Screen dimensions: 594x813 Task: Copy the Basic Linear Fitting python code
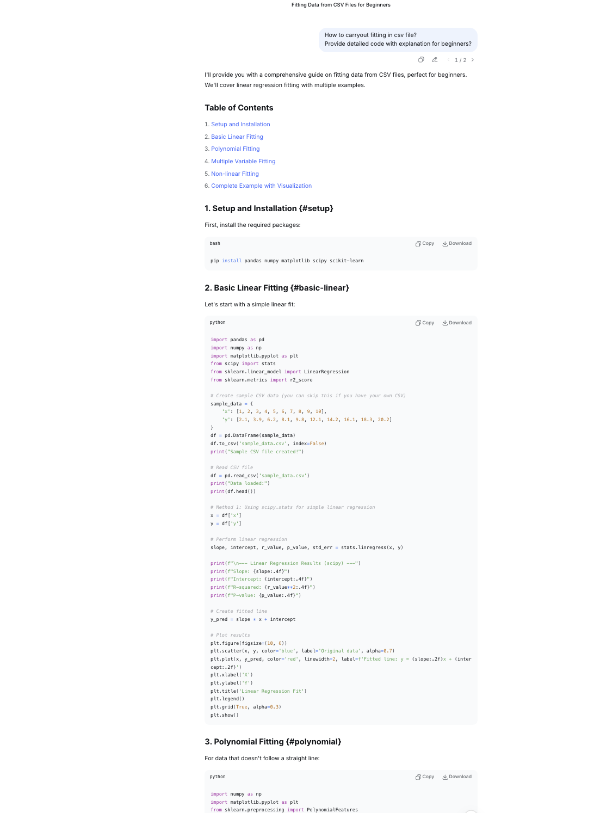pos(425,323)
